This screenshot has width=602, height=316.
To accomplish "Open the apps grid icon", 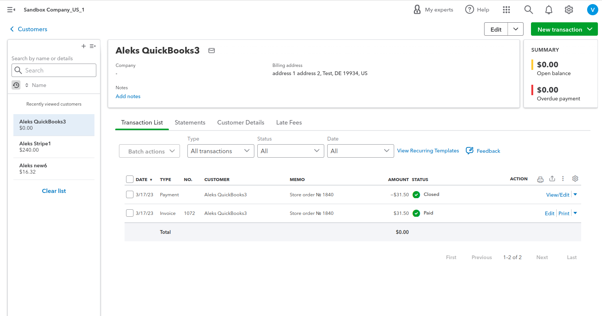I will (x=506, y=10).
